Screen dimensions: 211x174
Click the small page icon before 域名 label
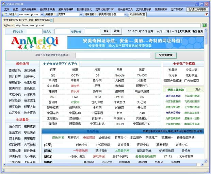click(6, 15)
